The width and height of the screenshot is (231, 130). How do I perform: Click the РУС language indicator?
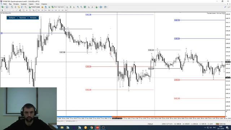(x=214, y=127)
